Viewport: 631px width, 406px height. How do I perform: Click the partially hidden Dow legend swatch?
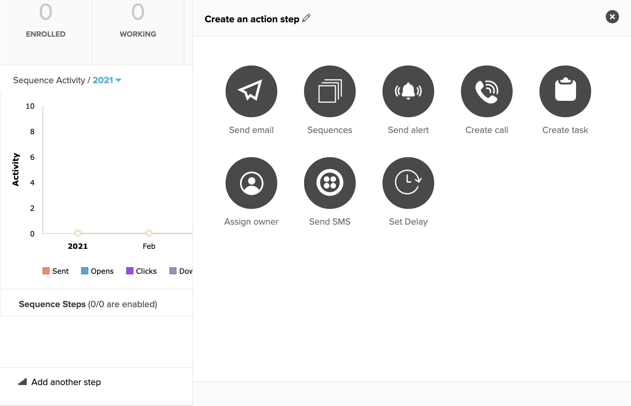tap(173, 271)
